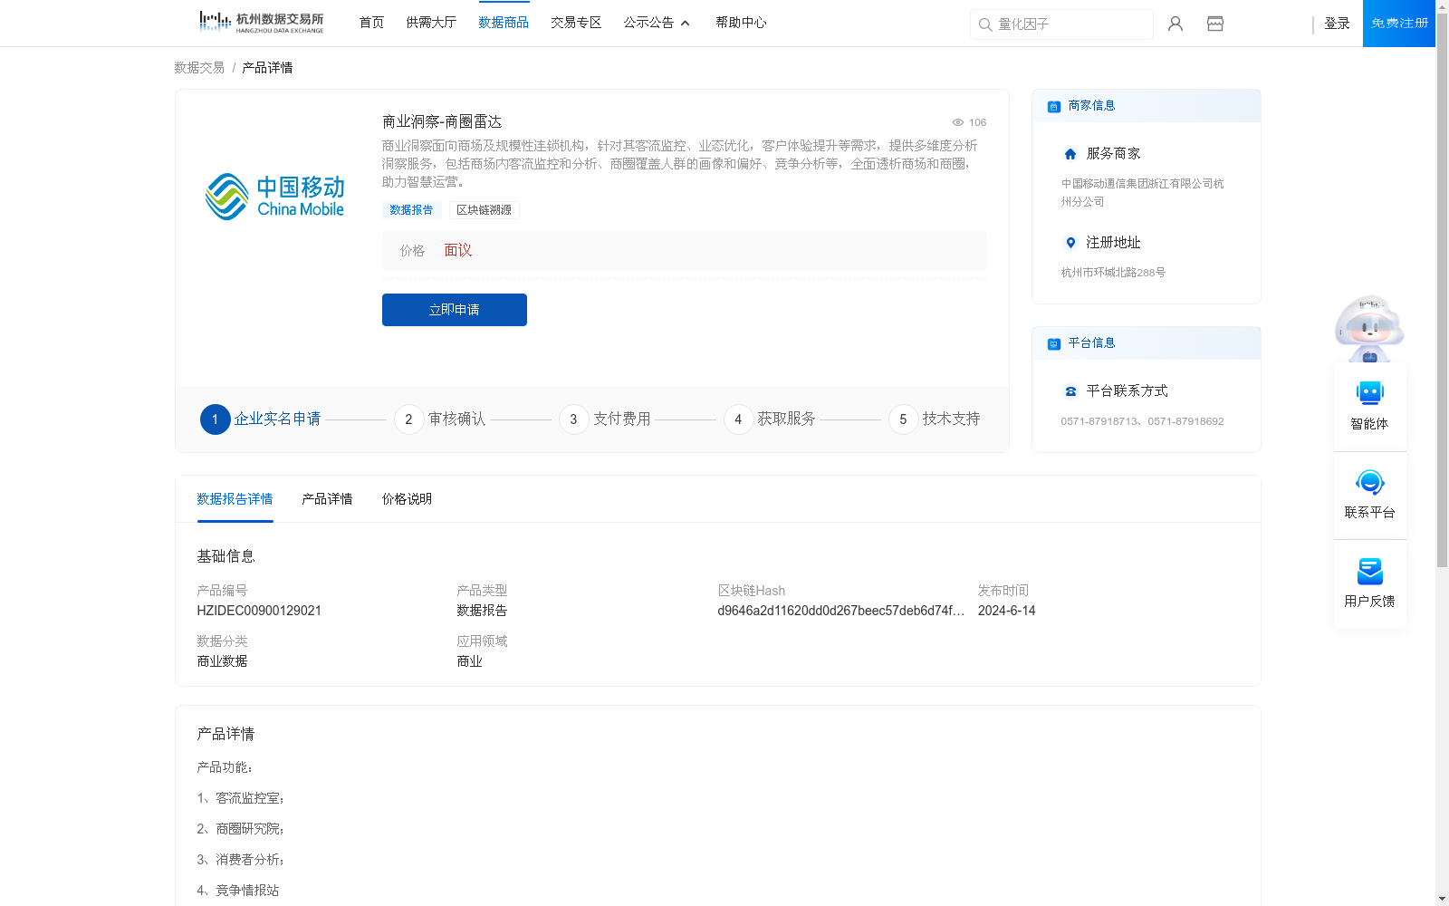Open 联系平台 headset icon

click(x=1369, y=482)
